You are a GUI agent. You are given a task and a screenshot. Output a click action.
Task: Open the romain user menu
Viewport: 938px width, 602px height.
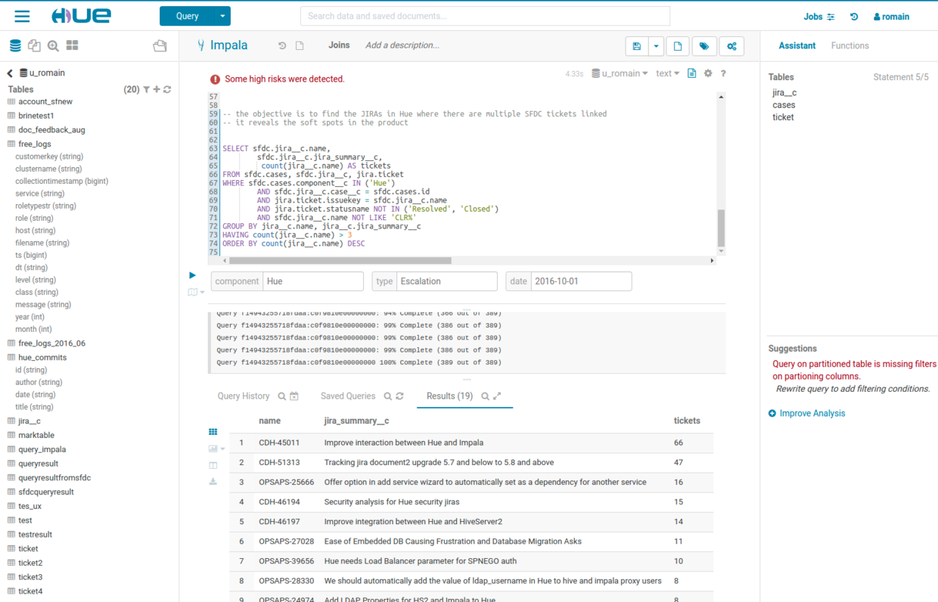click(891, 17)
